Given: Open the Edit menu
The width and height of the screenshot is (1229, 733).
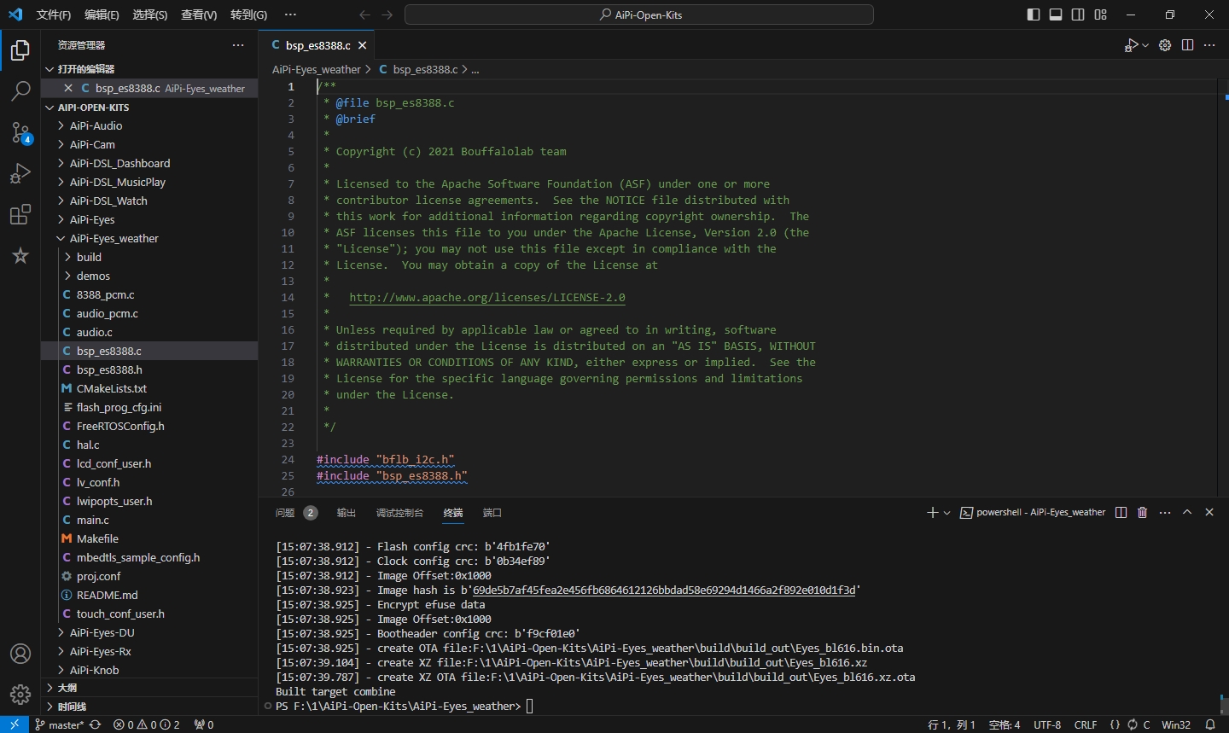Looking at the screenshot, I should pyautogui.click(x=102, y=15).
